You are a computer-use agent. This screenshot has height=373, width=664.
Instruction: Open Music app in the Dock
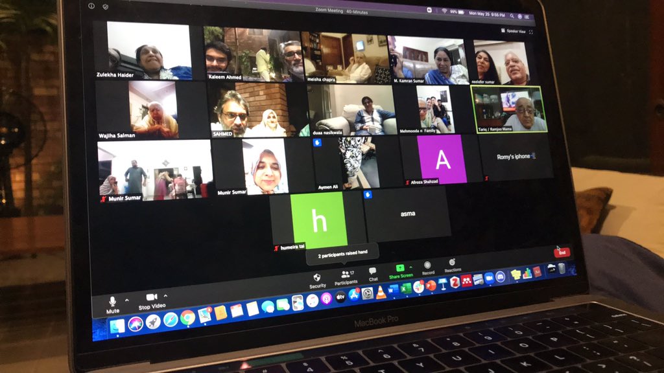point(312,300)
